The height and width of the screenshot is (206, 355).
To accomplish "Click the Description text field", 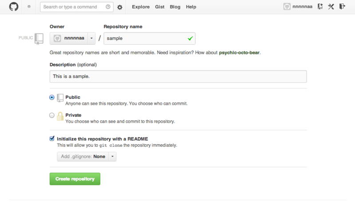I will click(178, 76).
